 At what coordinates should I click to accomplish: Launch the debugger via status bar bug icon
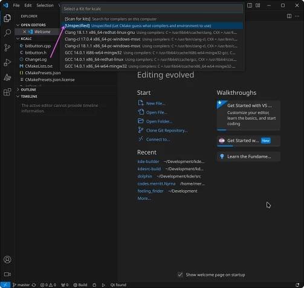tap(94, 285)
